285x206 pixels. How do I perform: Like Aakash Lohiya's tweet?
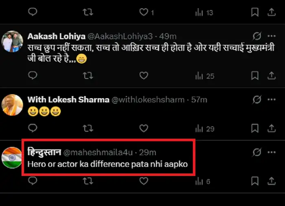click(x=143, y=76)
